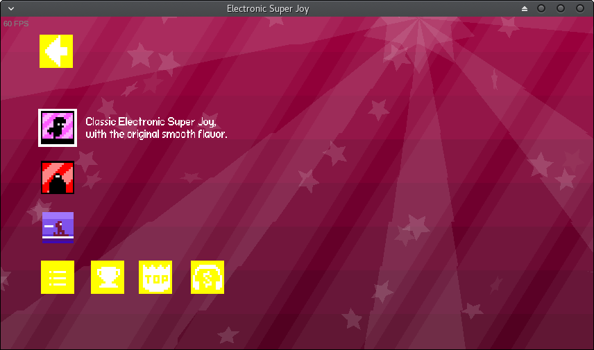Click the yellow back arrow button
Image resolution: width=594 pixels, height=350 pixels.
pyautogui.click(x=56, y=51)
